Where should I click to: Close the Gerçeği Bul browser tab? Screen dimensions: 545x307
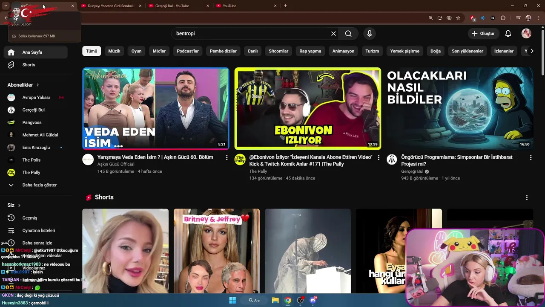tap(208, 6)
